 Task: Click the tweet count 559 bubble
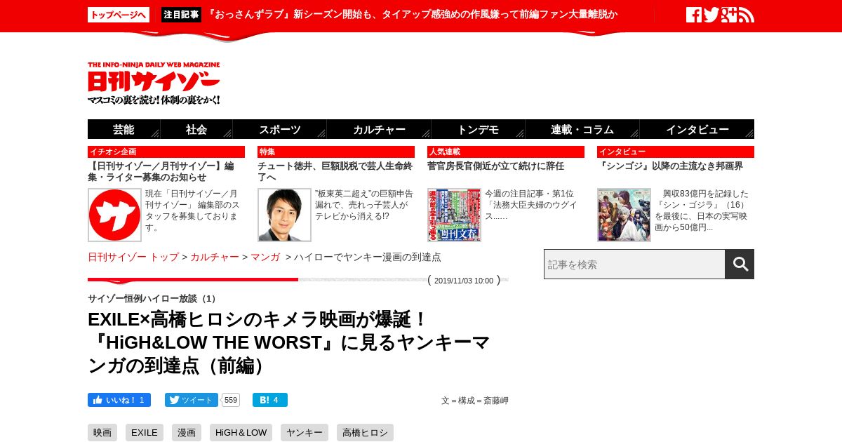pyautogui.click(x=231, y=400)
